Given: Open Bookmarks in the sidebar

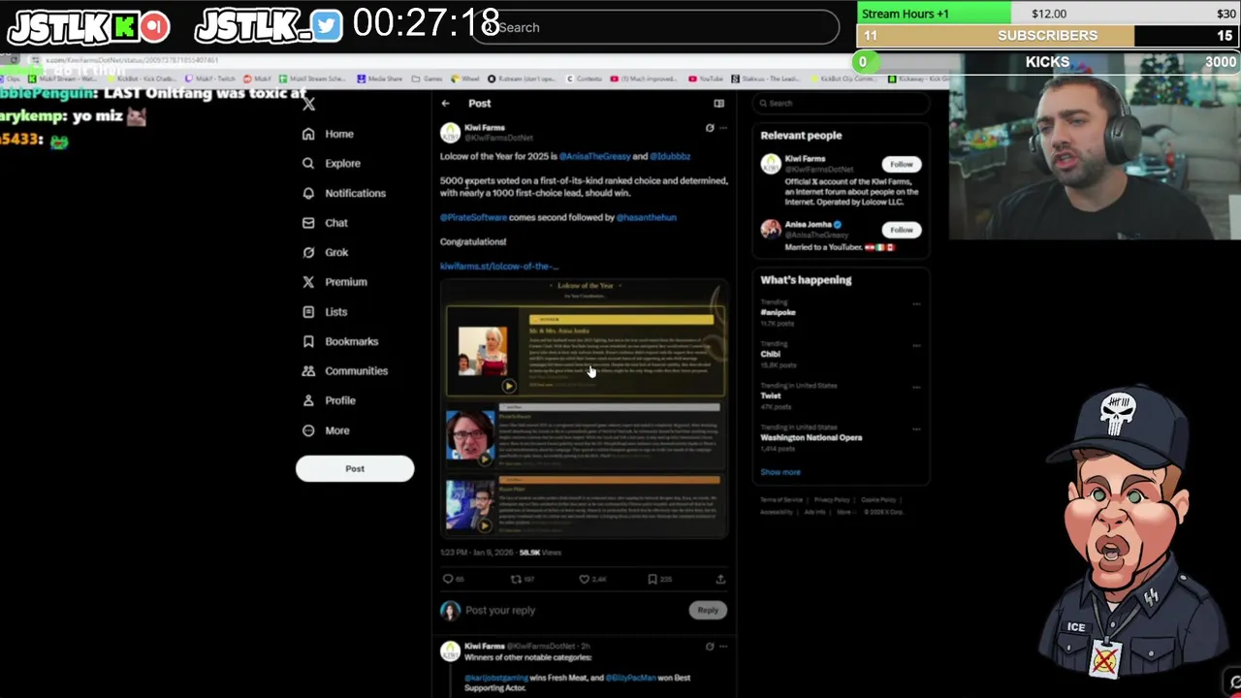Looking at the screenshot, I should 340,341.
